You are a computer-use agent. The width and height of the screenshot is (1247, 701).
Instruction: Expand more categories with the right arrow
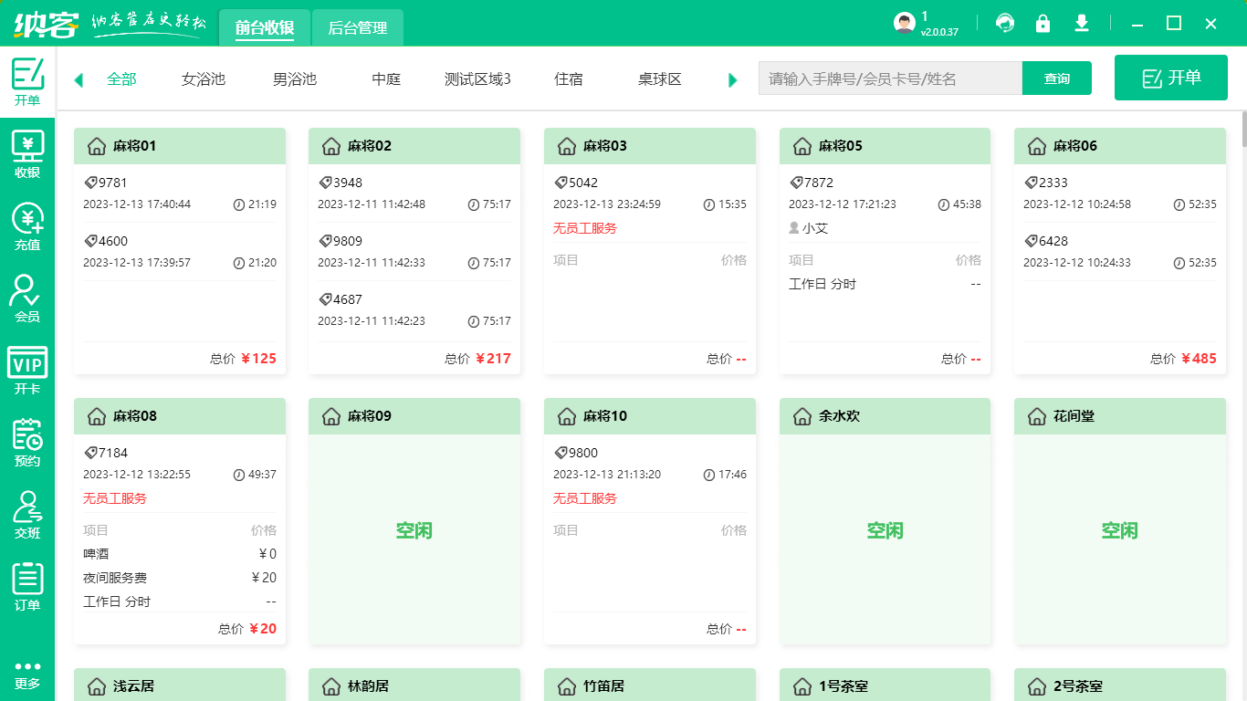click(732, 79)
